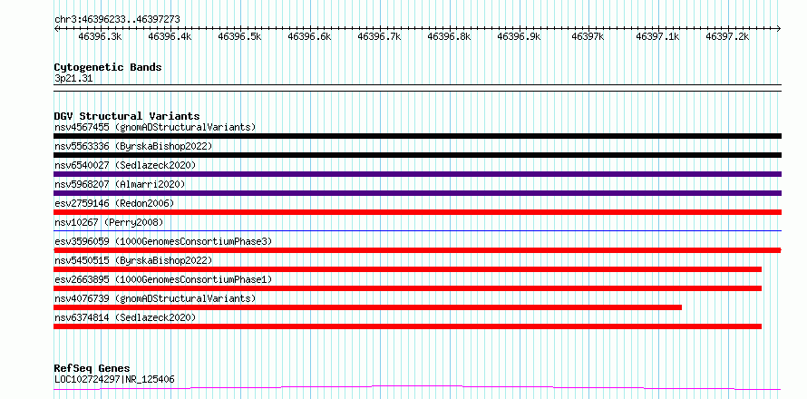Open nsv6540027 (Sedlazeck2020) label

(125, 165)
